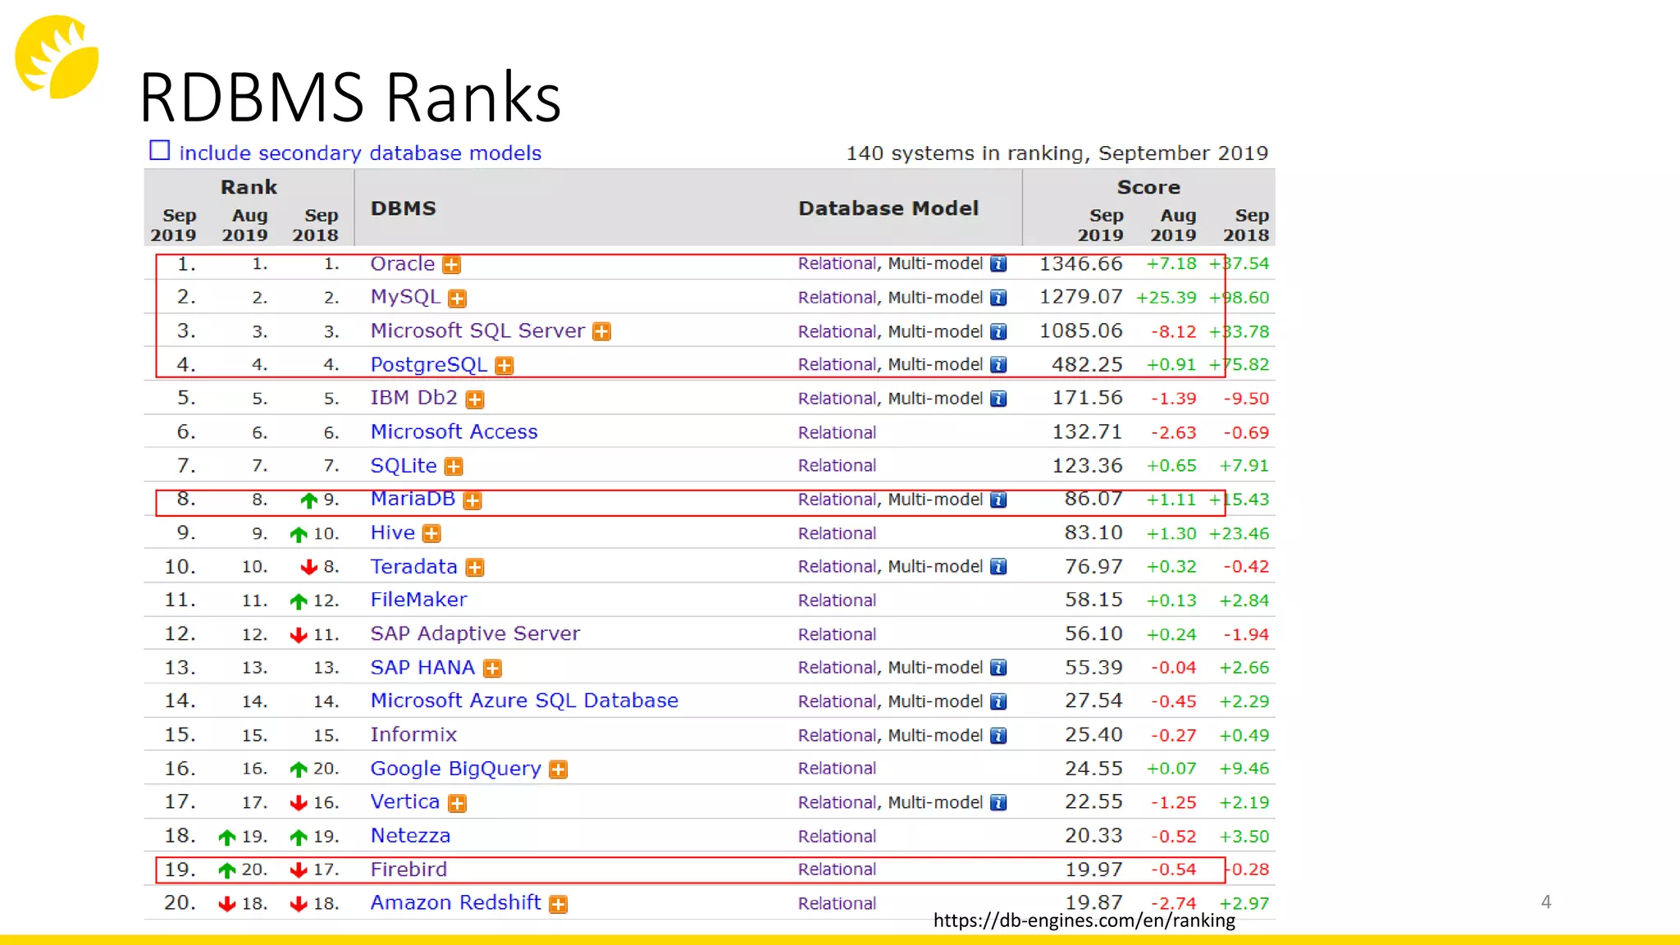This screenshot has width=1680, height=945.
Task: Click the plus icon next to MySQL
Action: pyautogui.click(x=457, y=299)
